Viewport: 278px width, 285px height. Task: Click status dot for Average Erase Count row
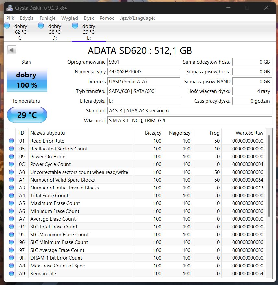[x=11, y=219]
